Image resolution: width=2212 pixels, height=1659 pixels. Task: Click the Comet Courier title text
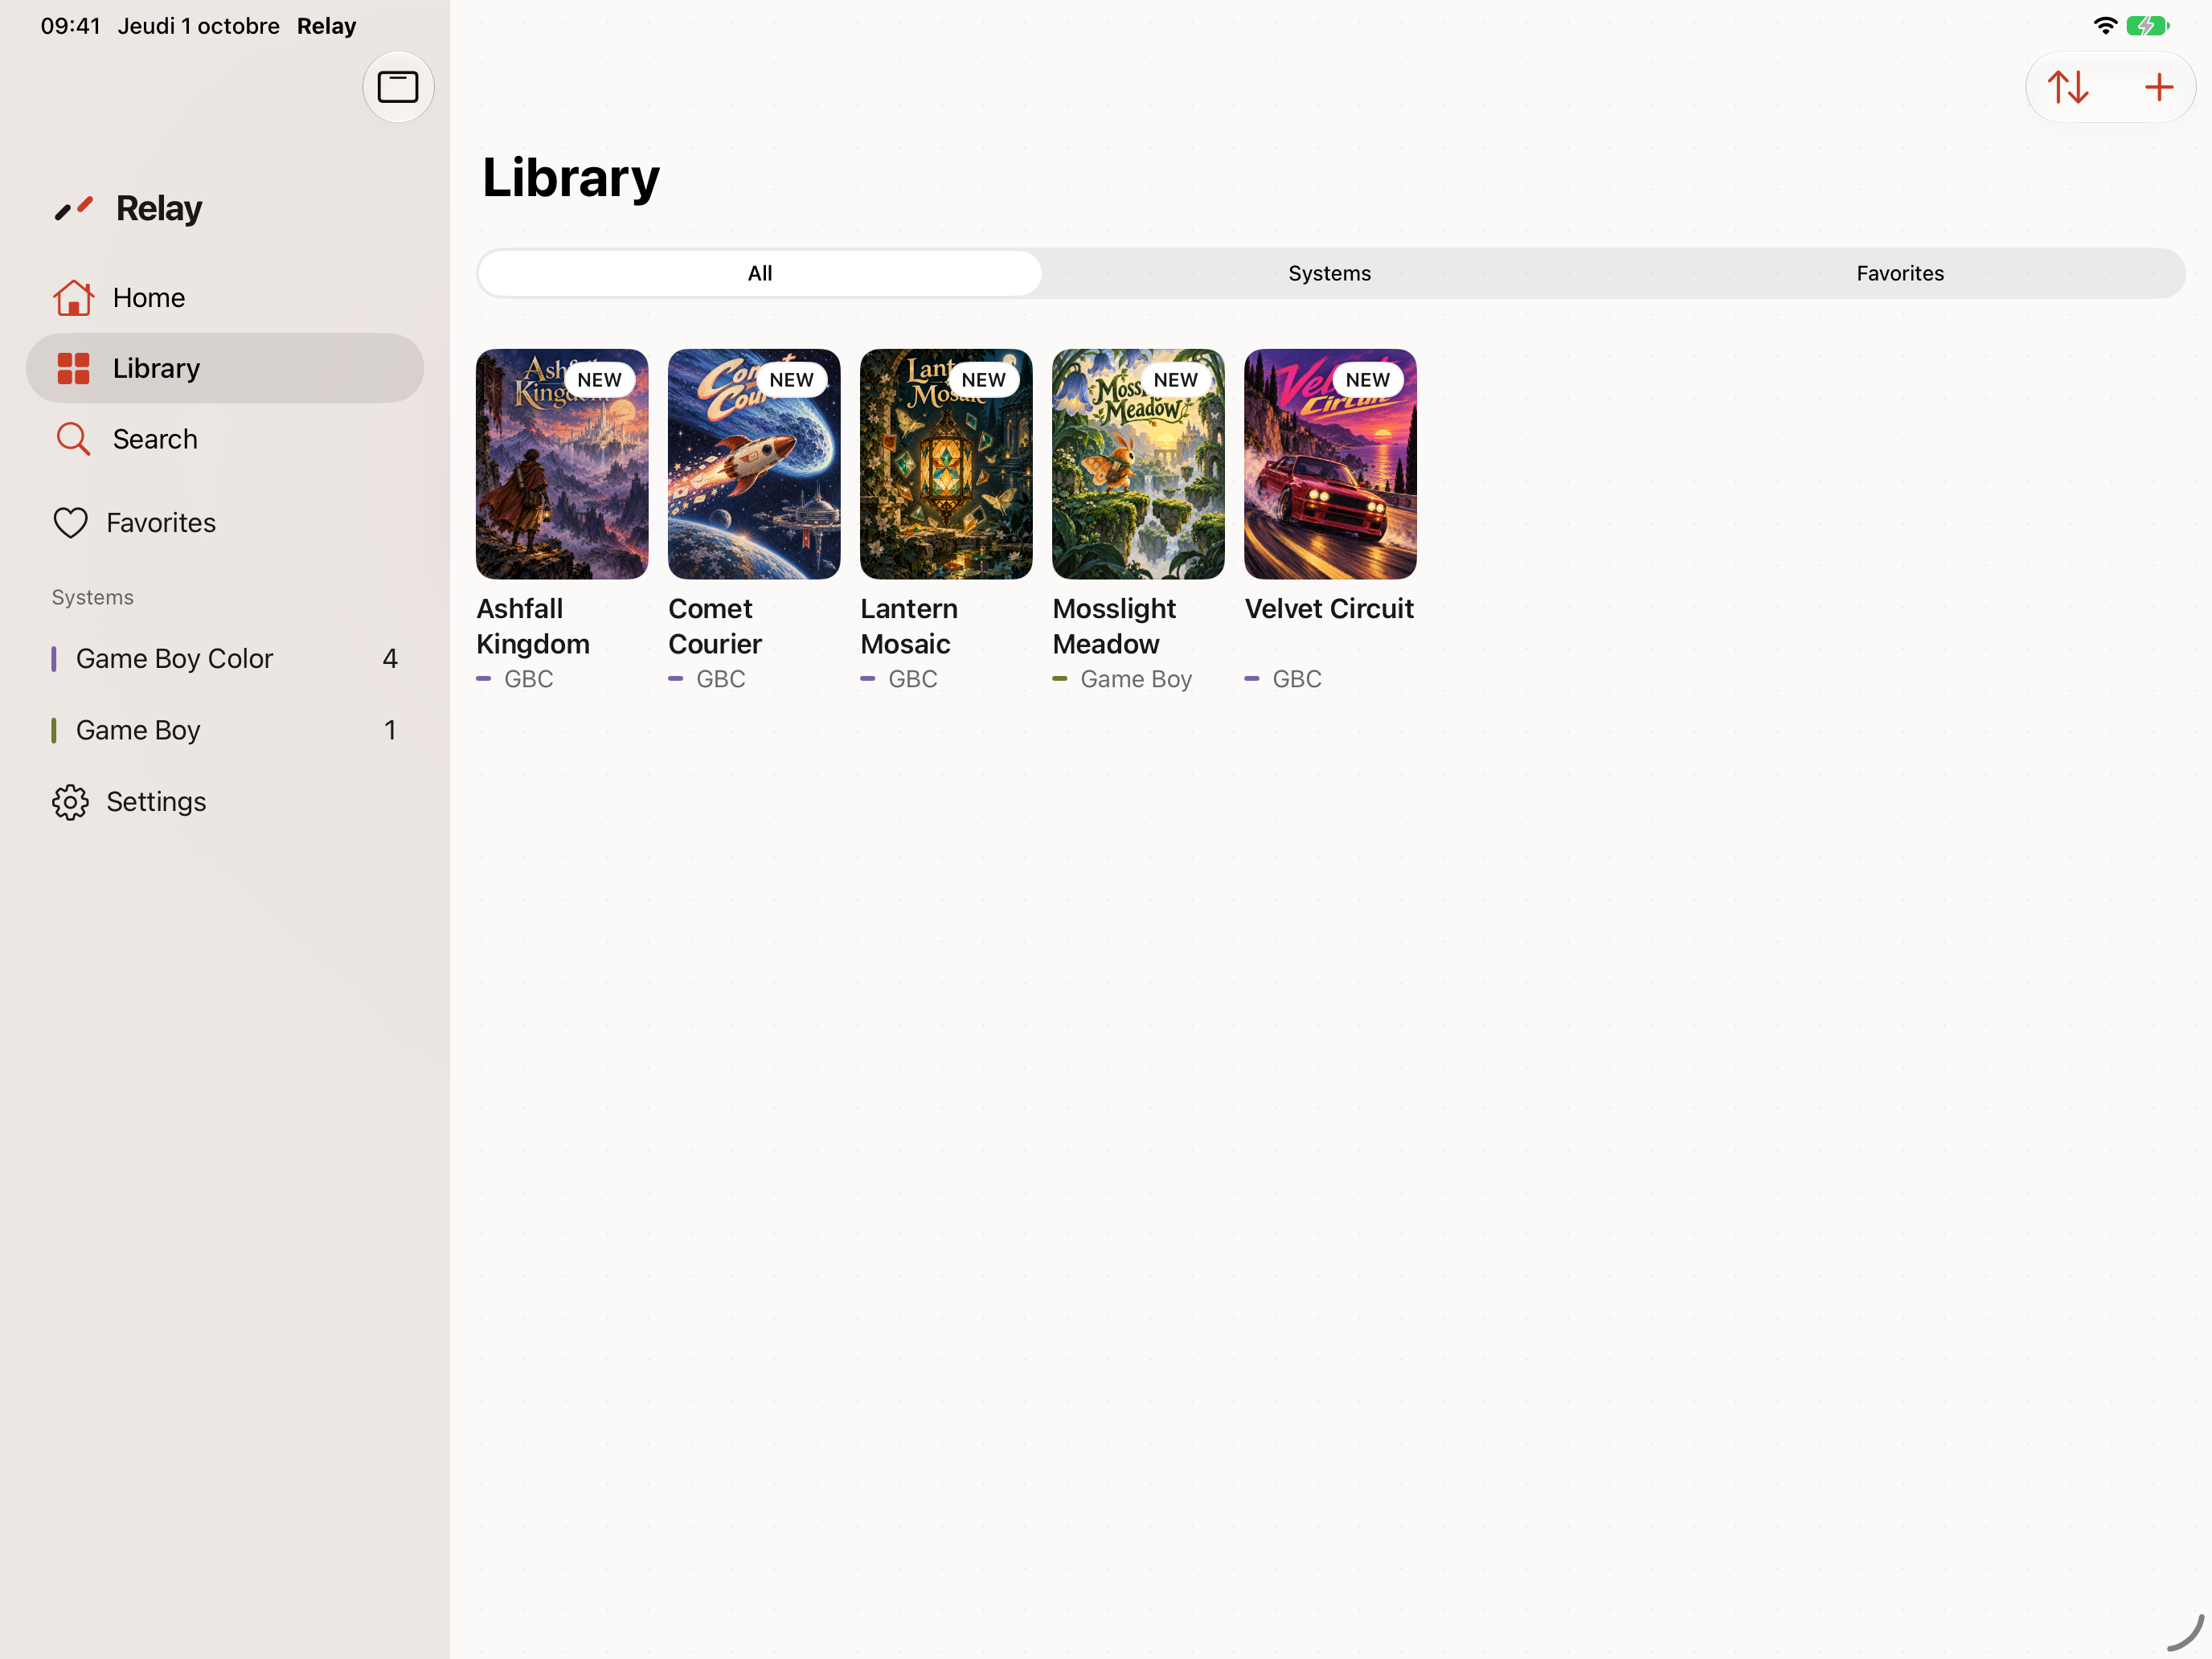pos(715,626)
